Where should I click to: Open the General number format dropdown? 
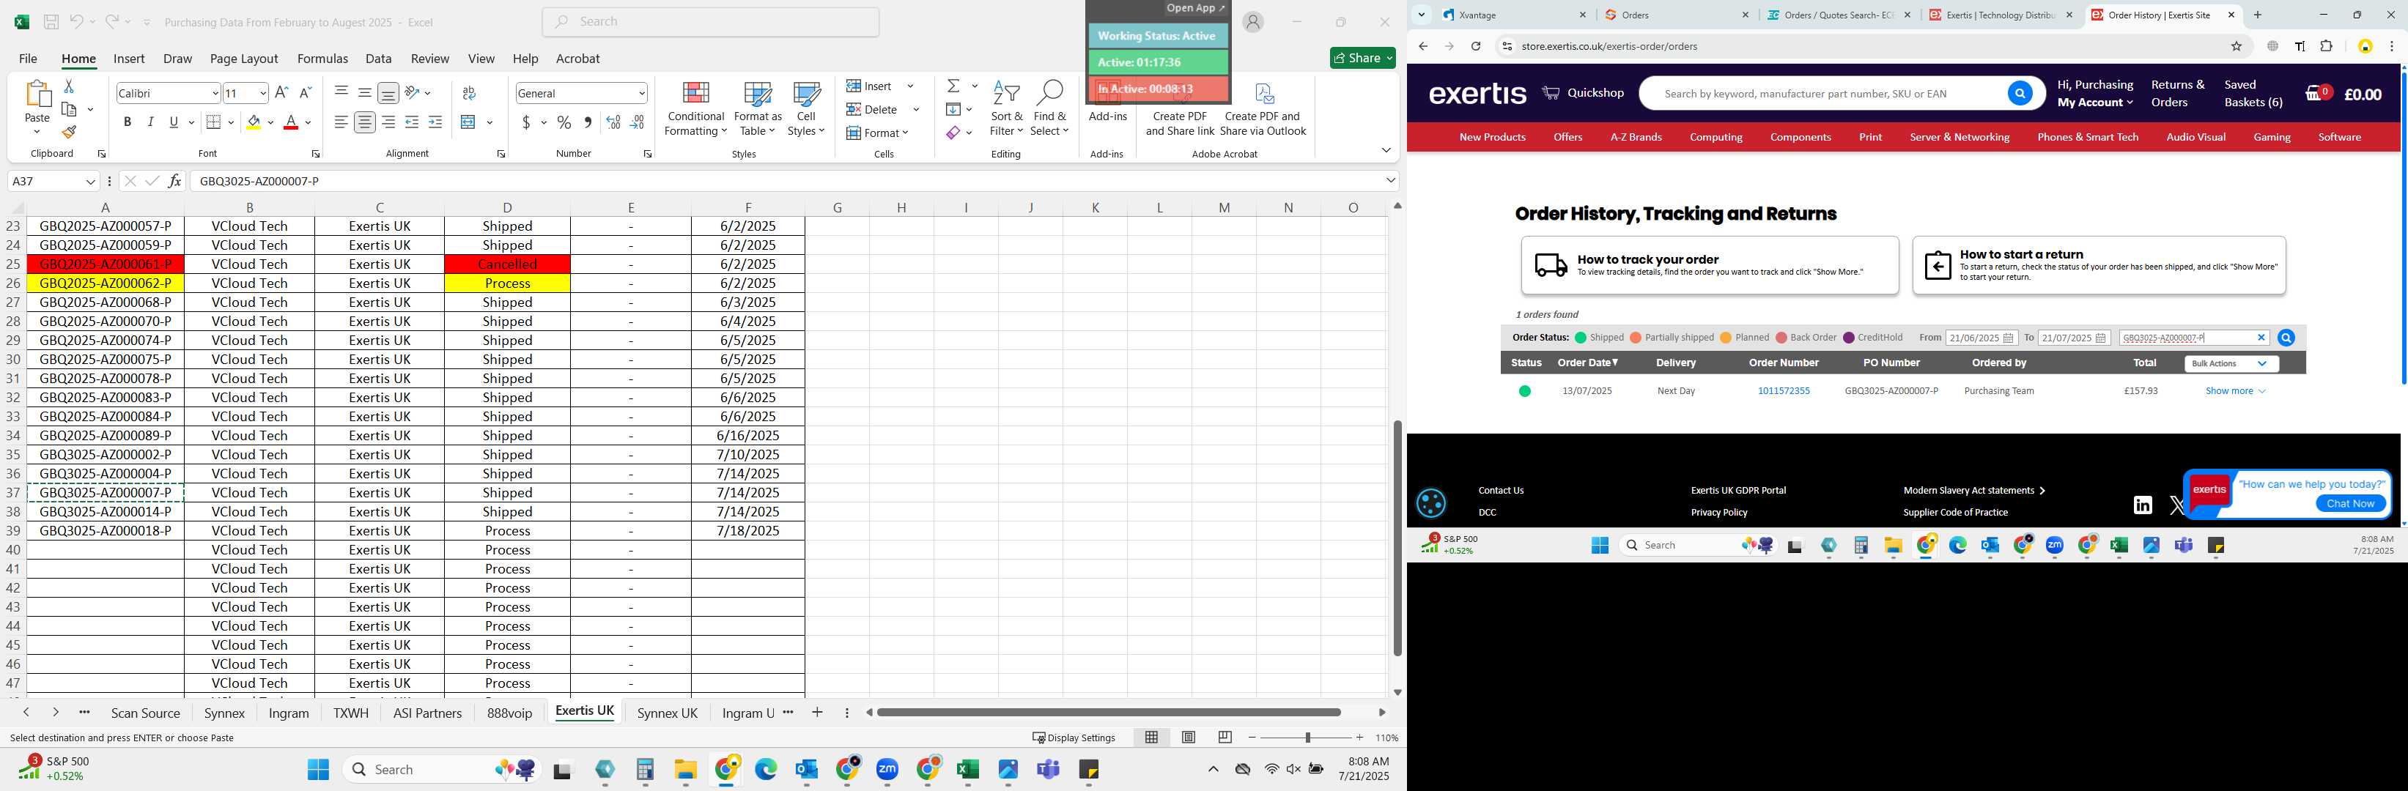(x=641, y=94)
